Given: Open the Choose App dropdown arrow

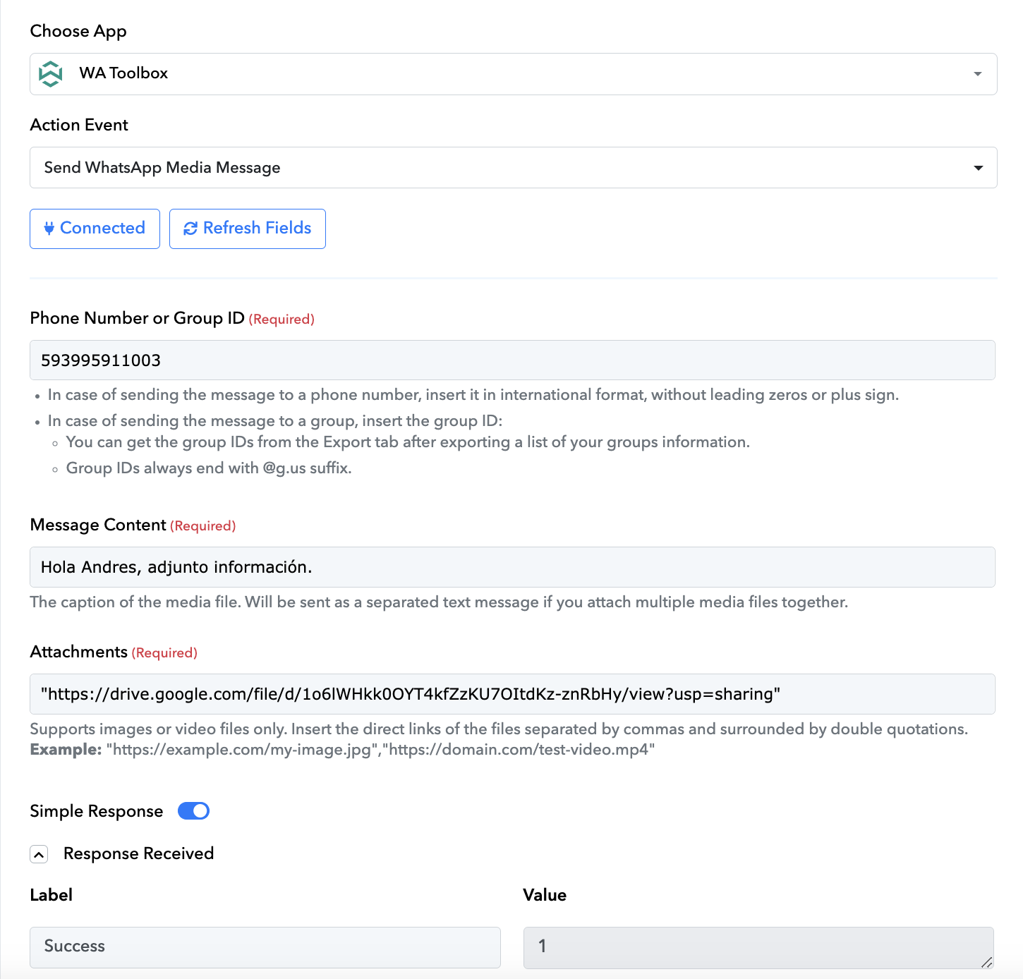Looking at the screenshot, I should point(978,74).
